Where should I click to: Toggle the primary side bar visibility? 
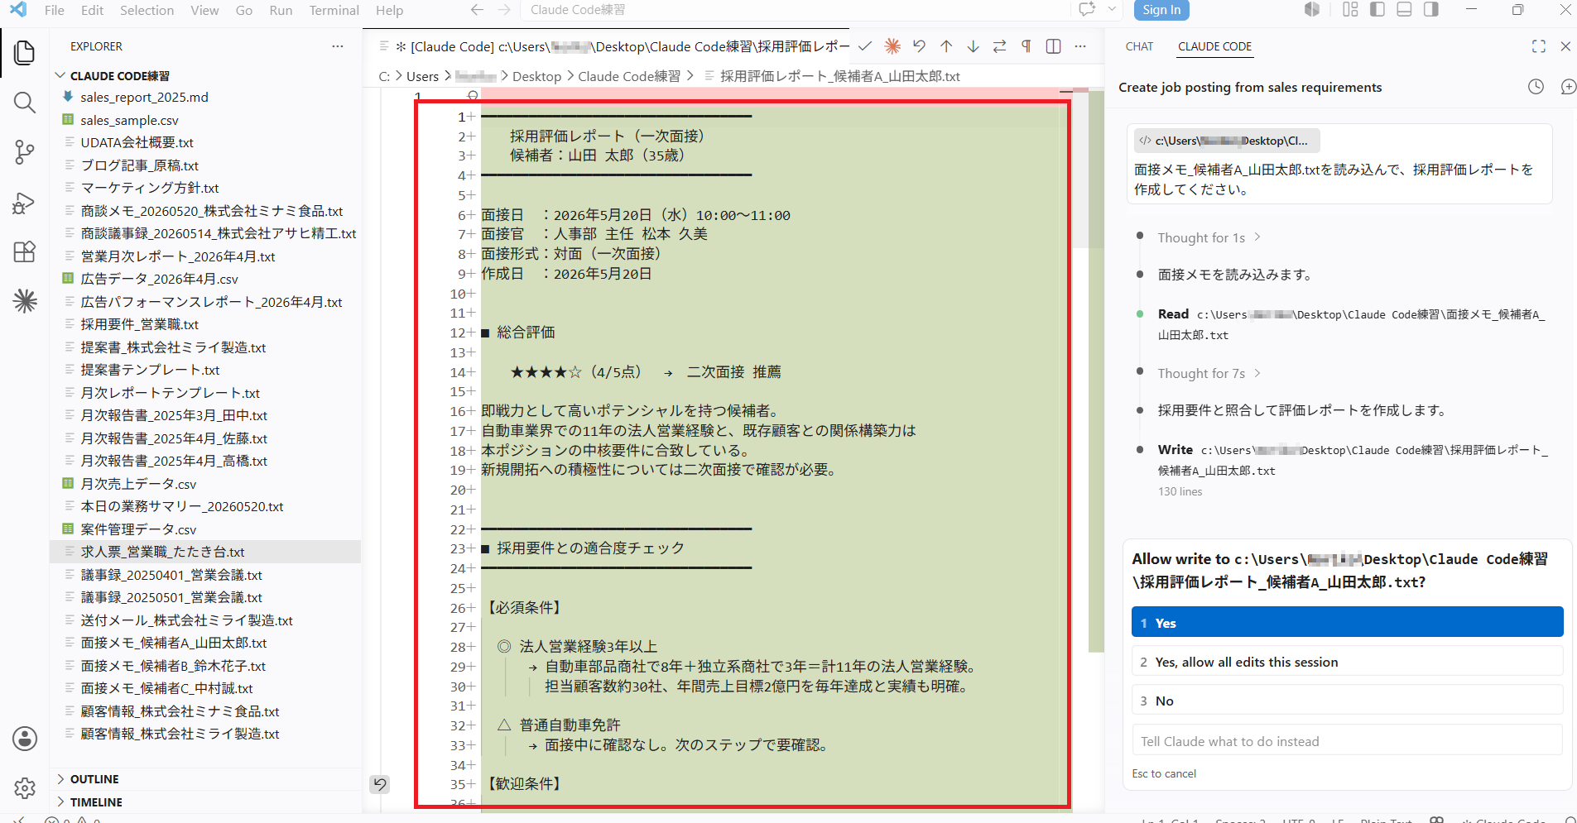coord(1377,10)
